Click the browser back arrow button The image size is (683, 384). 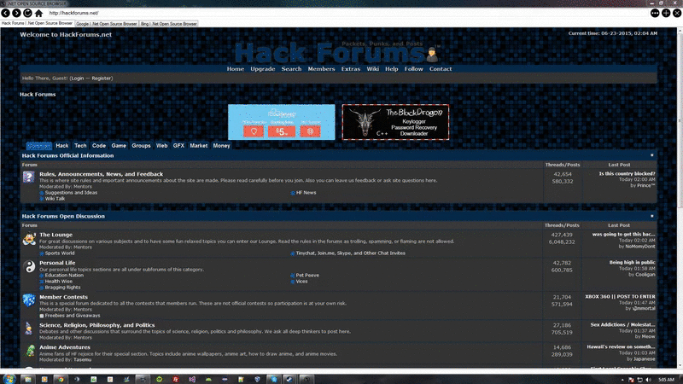coord(6,13)
